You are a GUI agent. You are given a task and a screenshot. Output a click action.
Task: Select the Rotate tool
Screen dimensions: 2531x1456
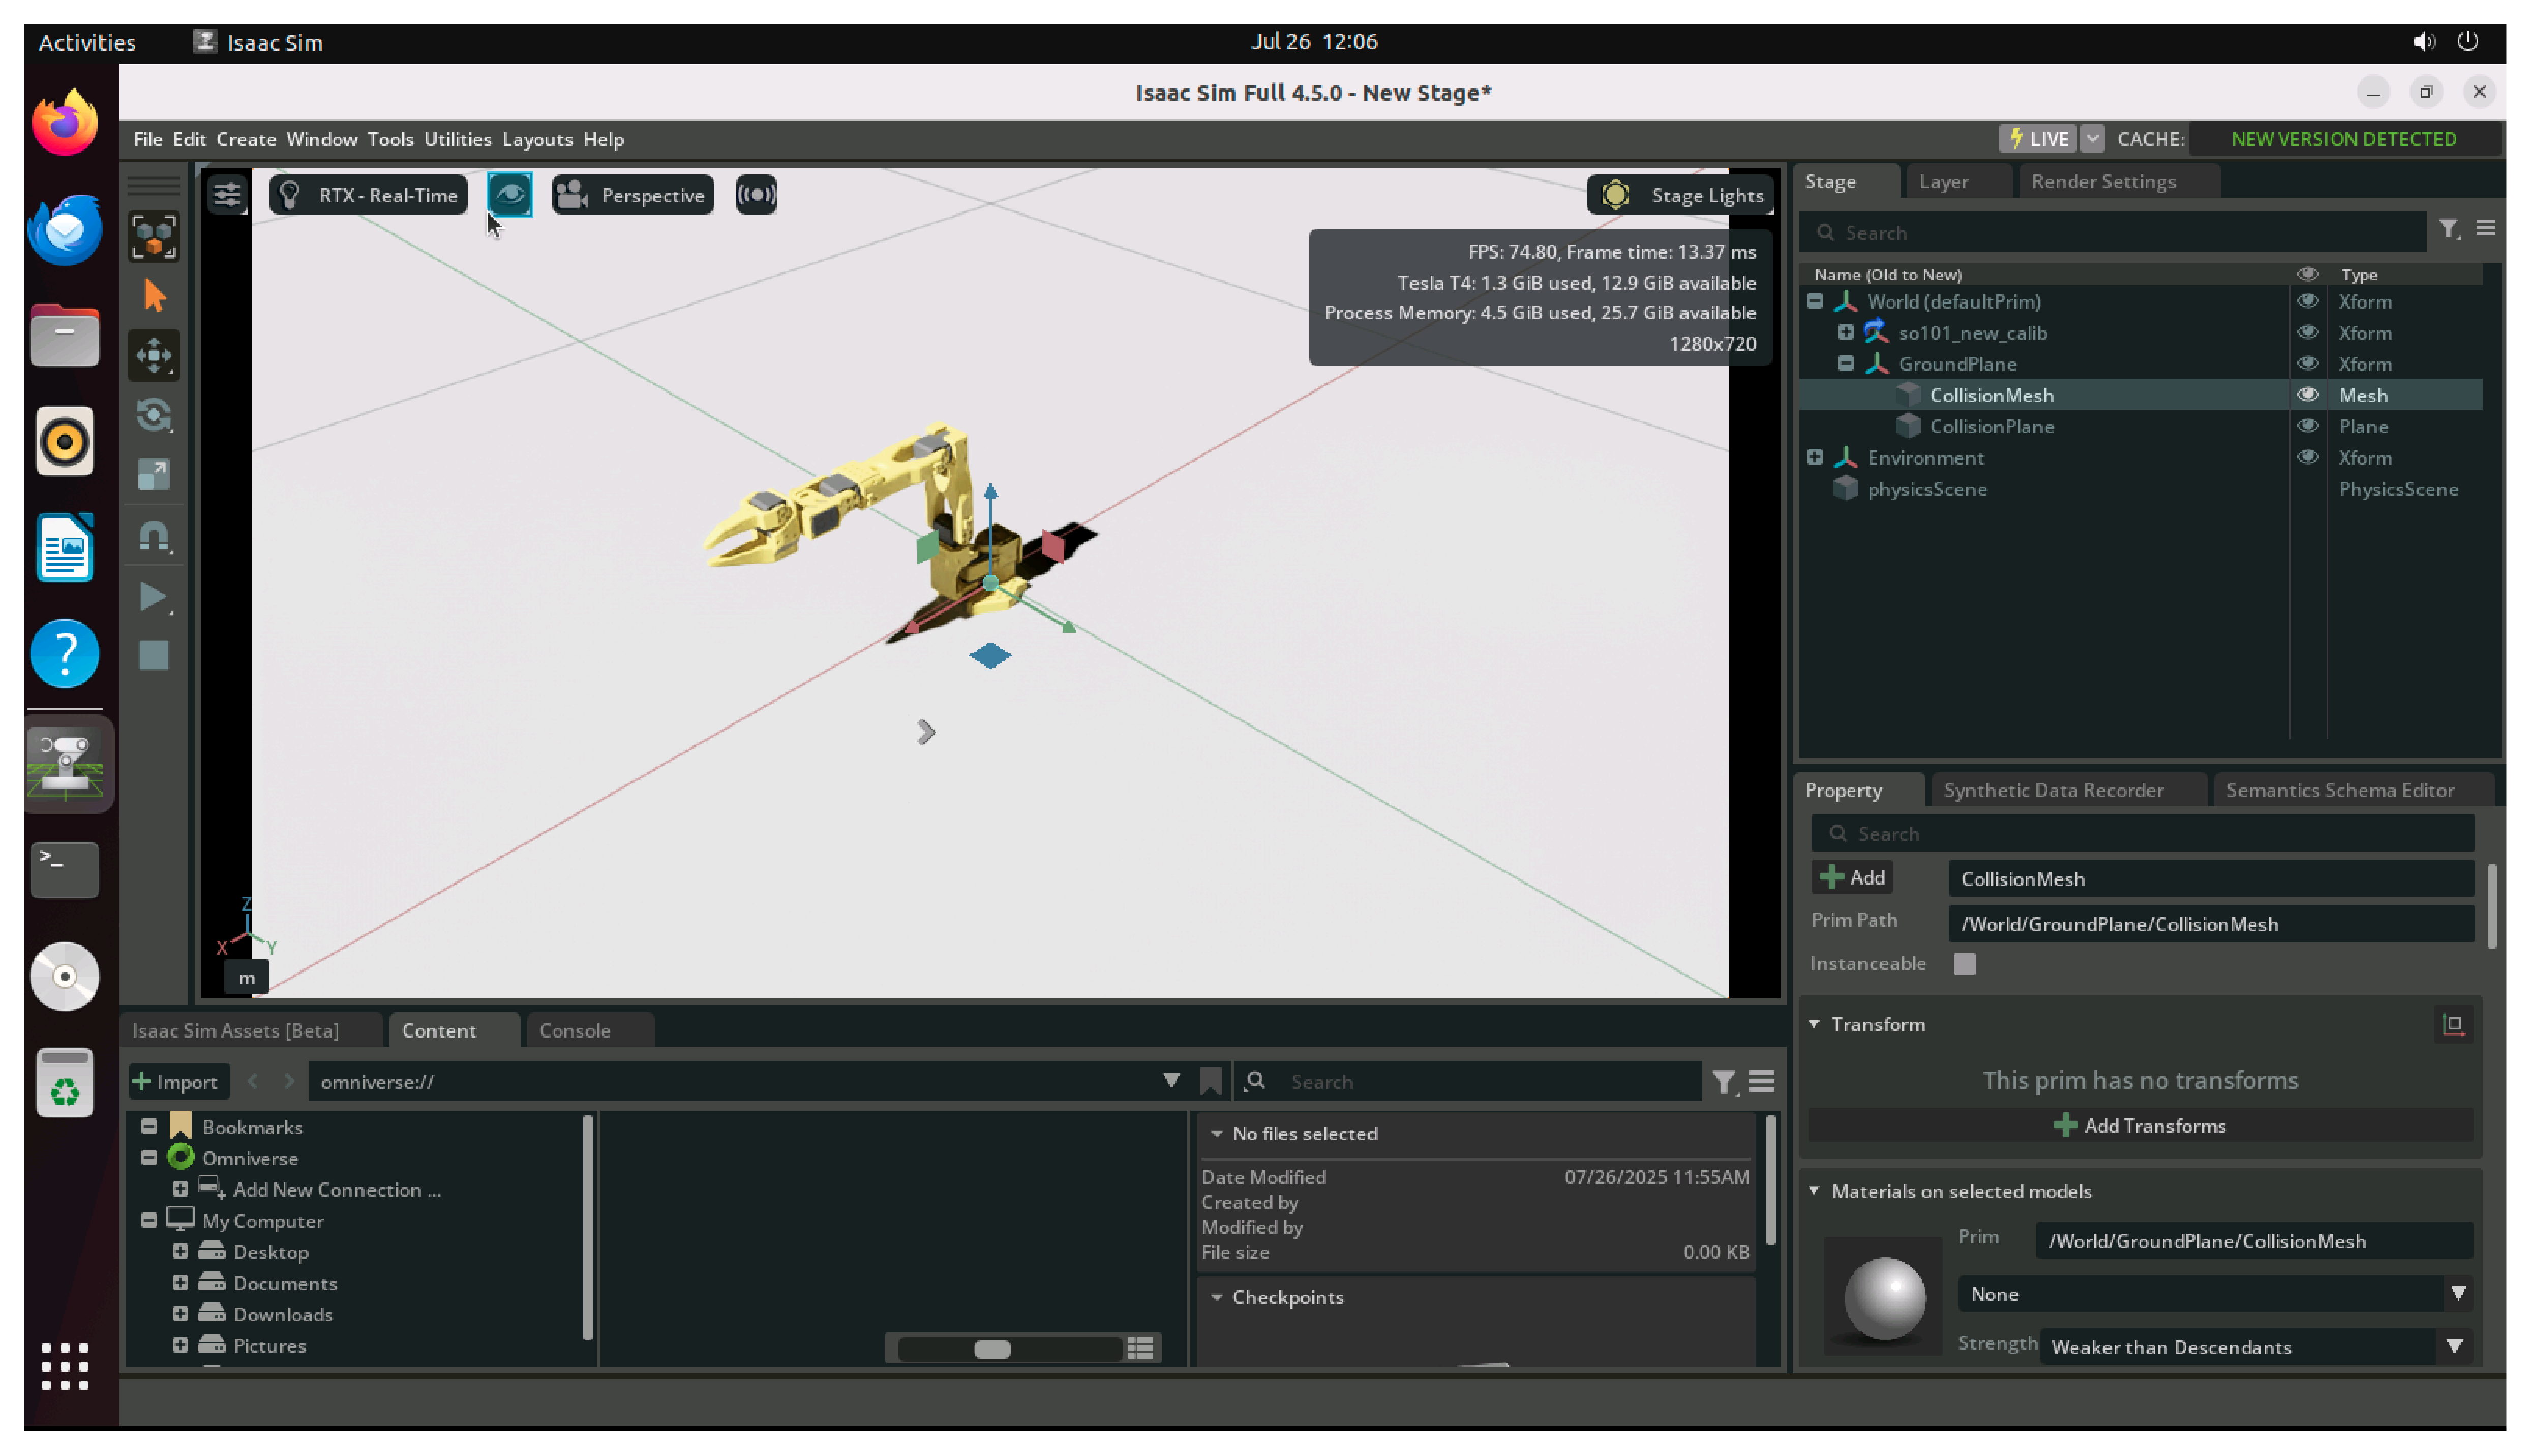click(x=153, y=415)
